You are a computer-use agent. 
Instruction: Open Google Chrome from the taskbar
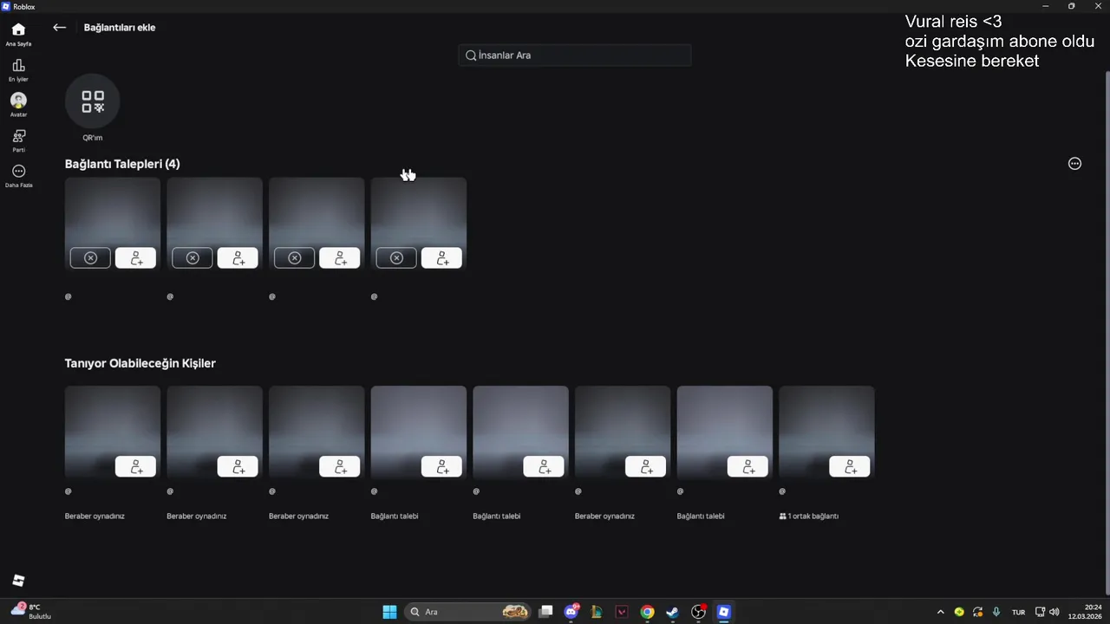[x=647, y=612]
